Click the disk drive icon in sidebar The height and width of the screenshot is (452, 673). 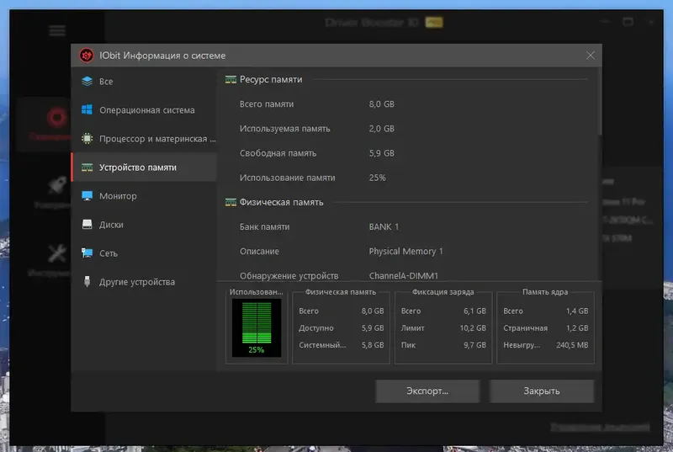[87, 225]
